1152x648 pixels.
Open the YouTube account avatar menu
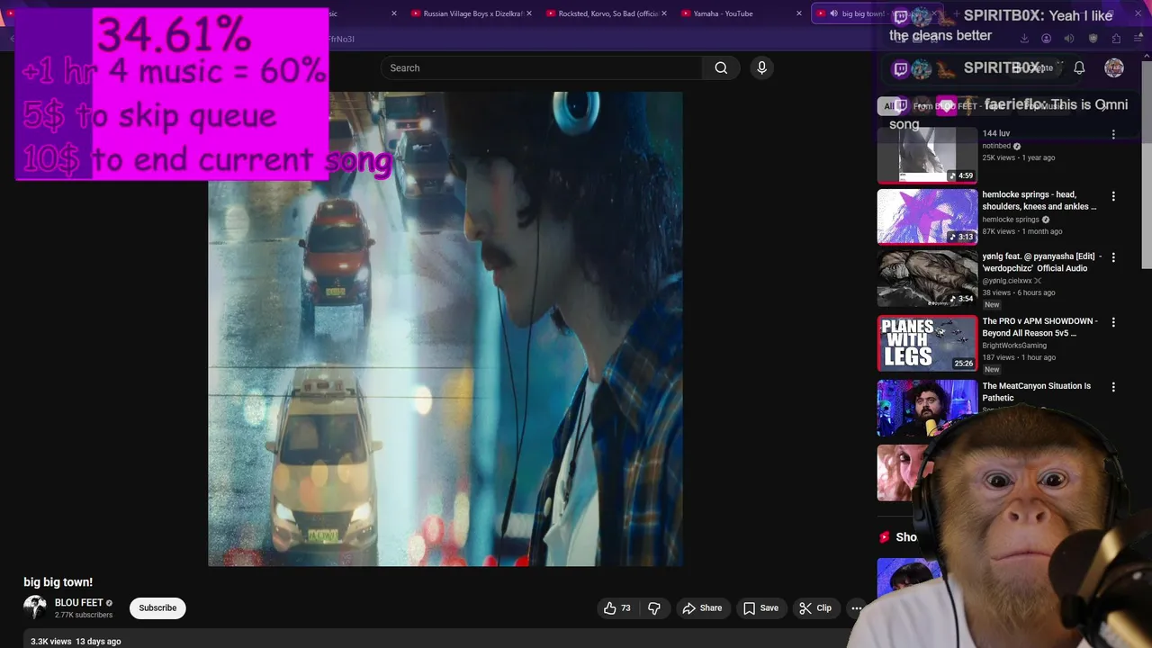(1114, 67)
